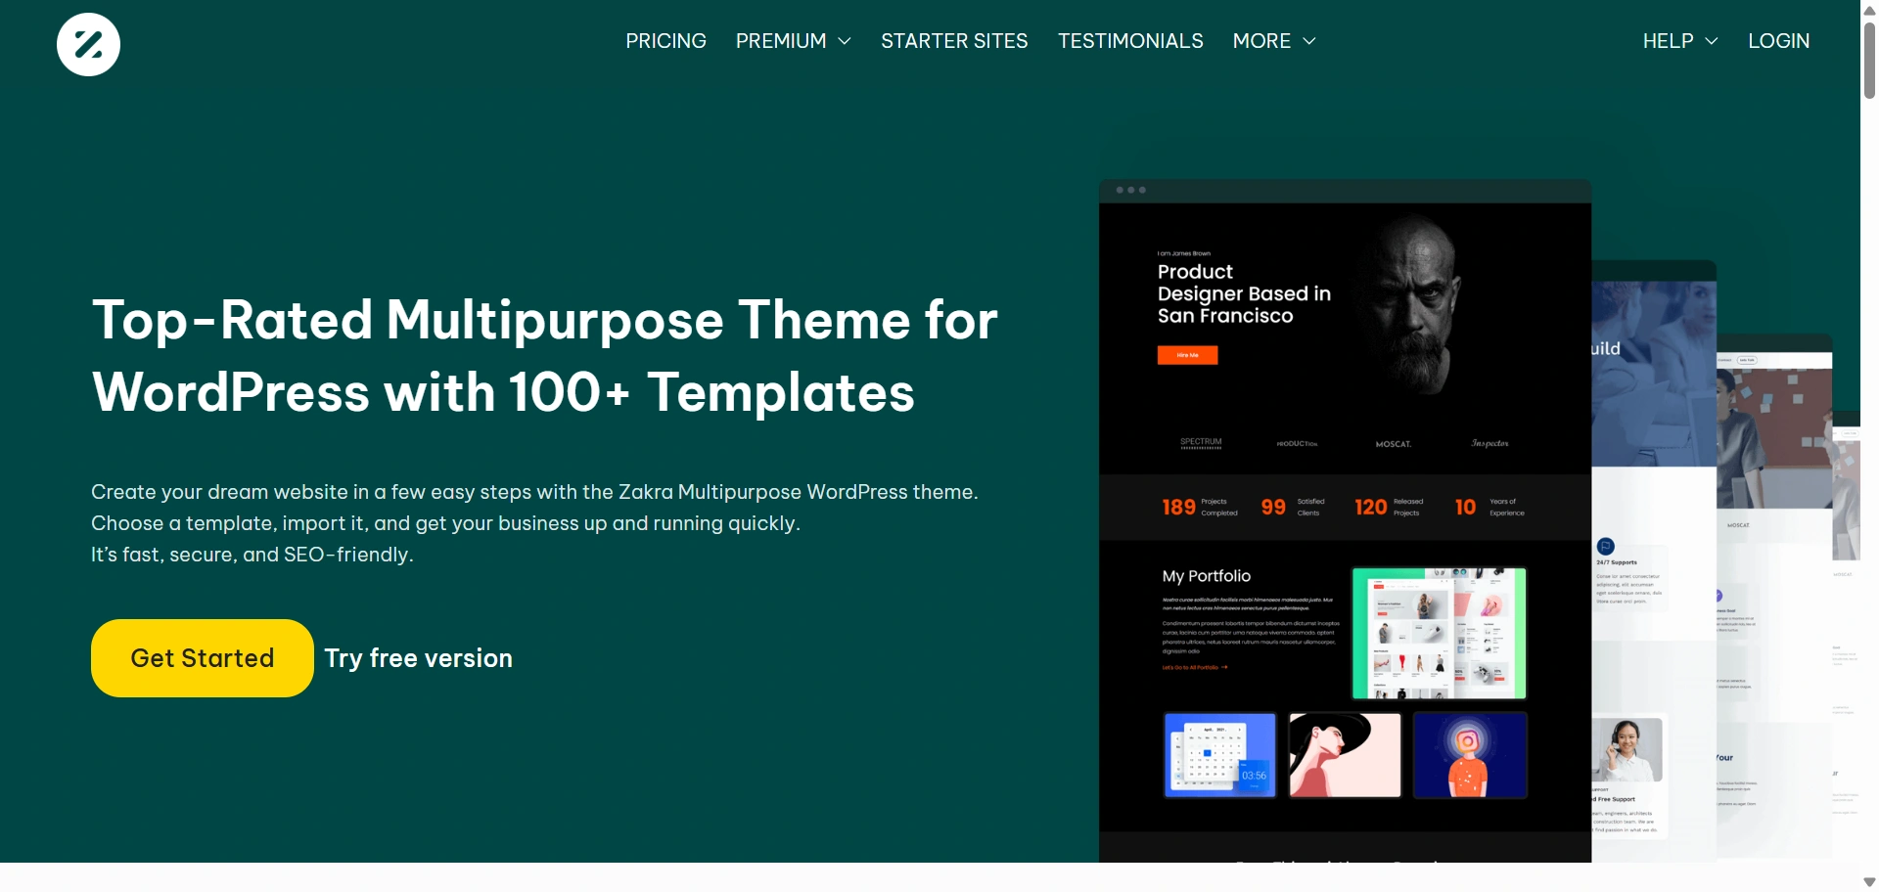1879x892 pixels.
Task: Click the text "It's fast, secure, and SEO-friendly."
Action: pos(252,555)
